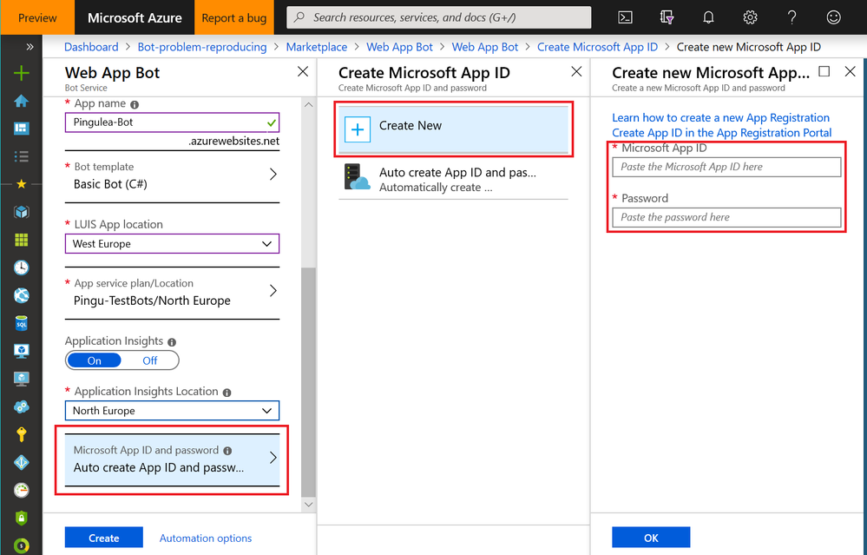The height and width of the screenshot is (555, 867).
Task: Open the green shield Security Center icon
Action: pyautogui.click(x=21, y=518)
